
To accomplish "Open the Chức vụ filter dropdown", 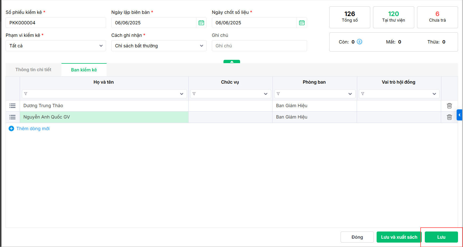I will coord(266,94).
